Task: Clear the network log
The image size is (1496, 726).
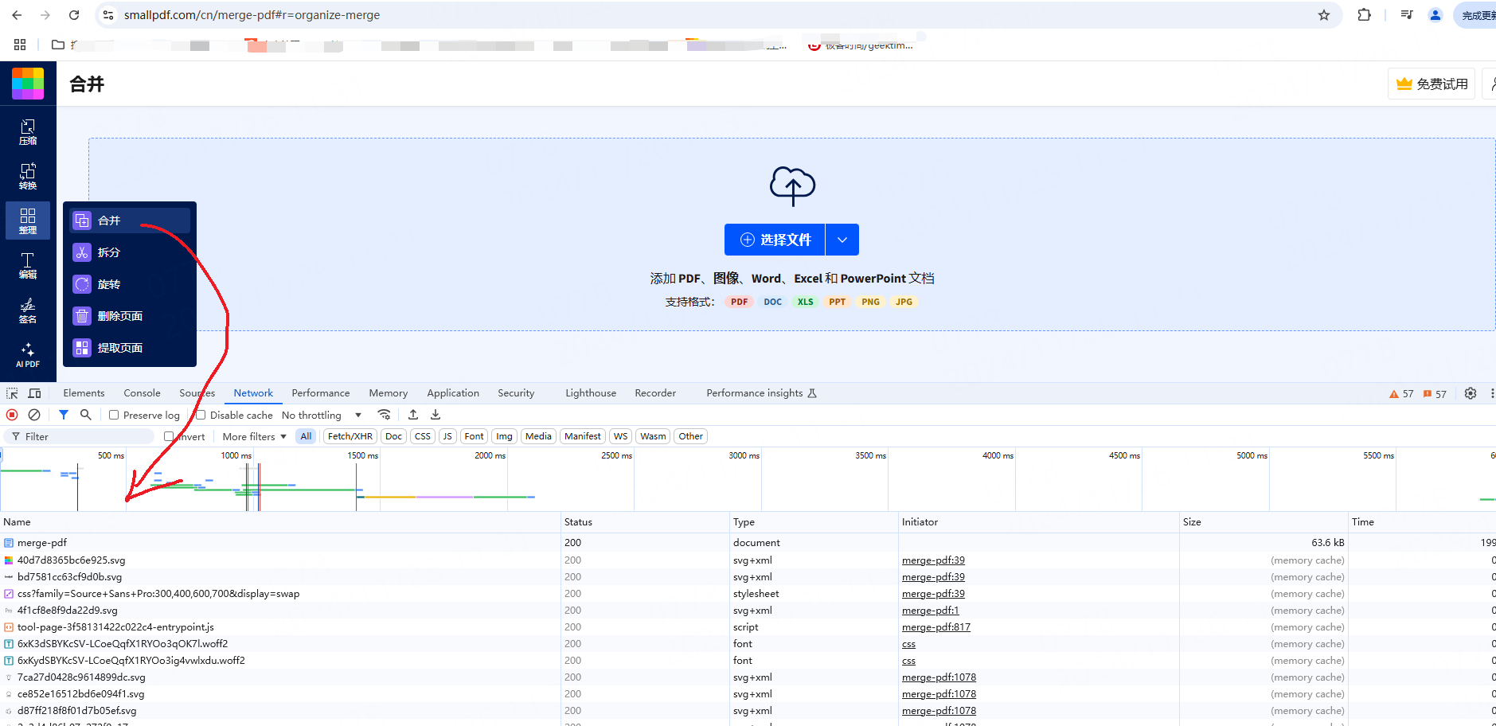Action: pos(34,415)
